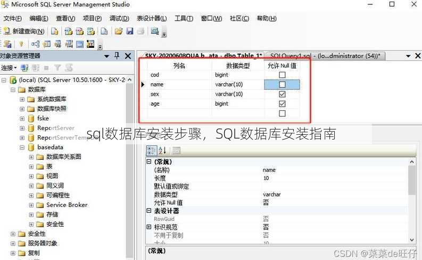Screen dimensions: 422x260
Task: Click the Generate Change Script icon
Action: 7,44
